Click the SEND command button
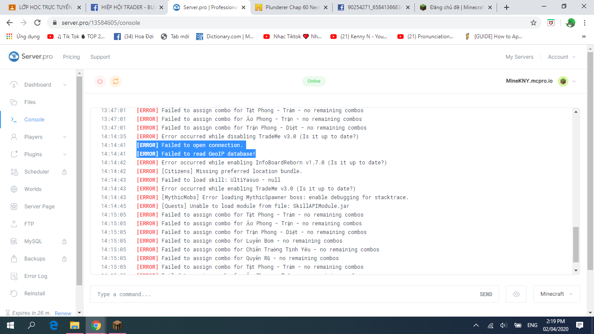Viewport: 594px width, 334px height. (486, 294)
